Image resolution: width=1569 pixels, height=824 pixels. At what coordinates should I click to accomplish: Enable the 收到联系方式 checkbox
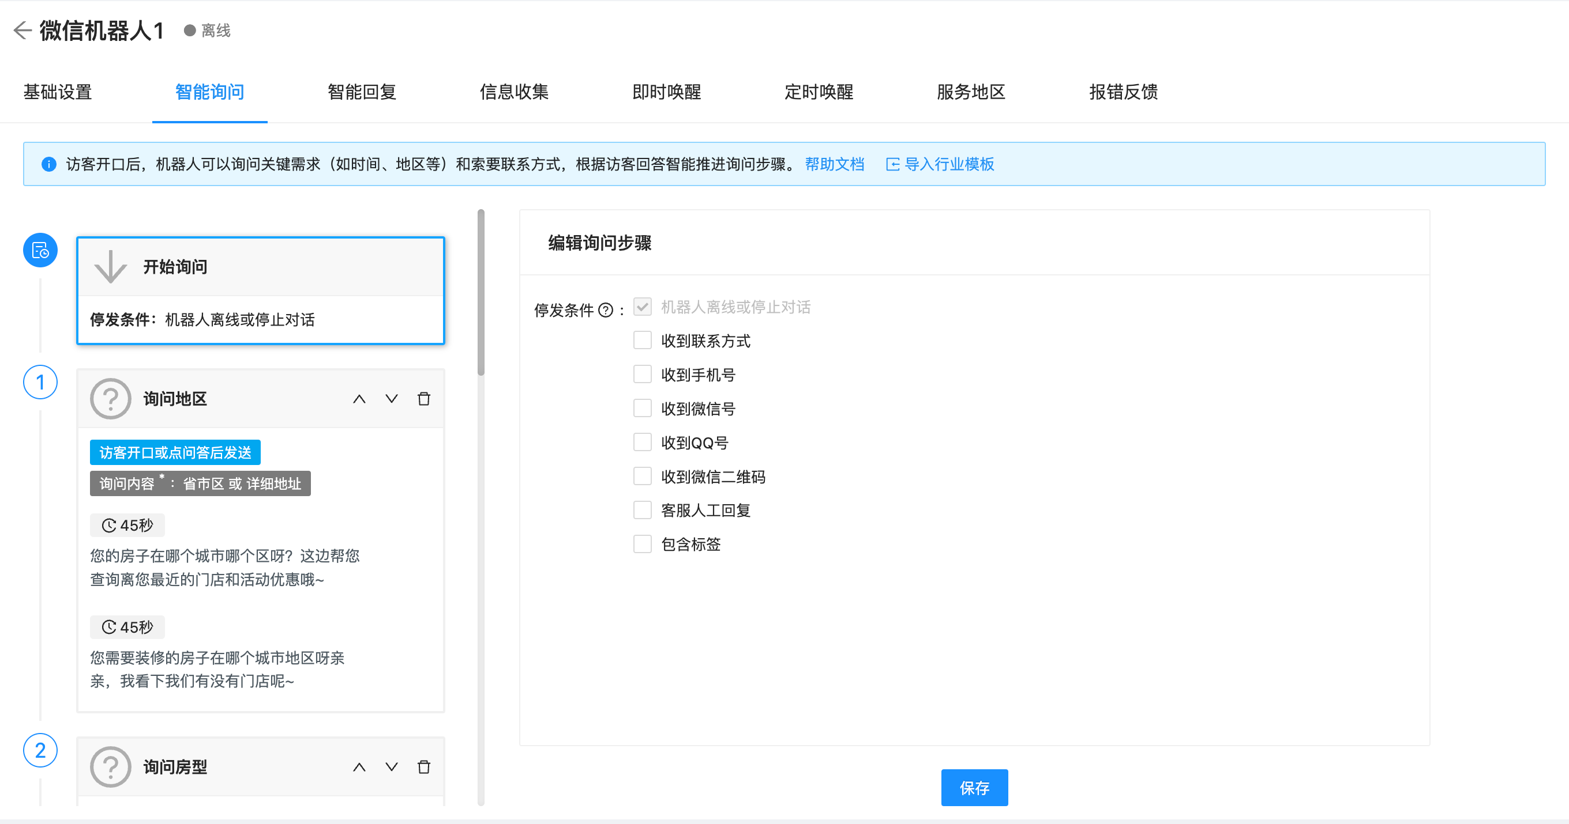pos(642,340)
